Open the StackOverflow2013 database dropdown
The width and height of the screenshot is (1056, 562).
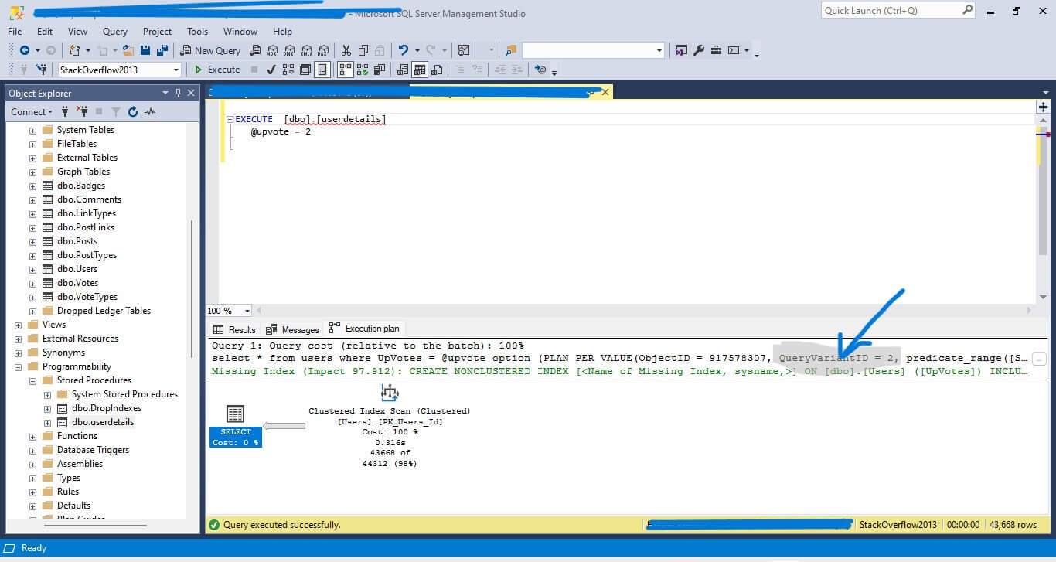click(x=176, y=70)
